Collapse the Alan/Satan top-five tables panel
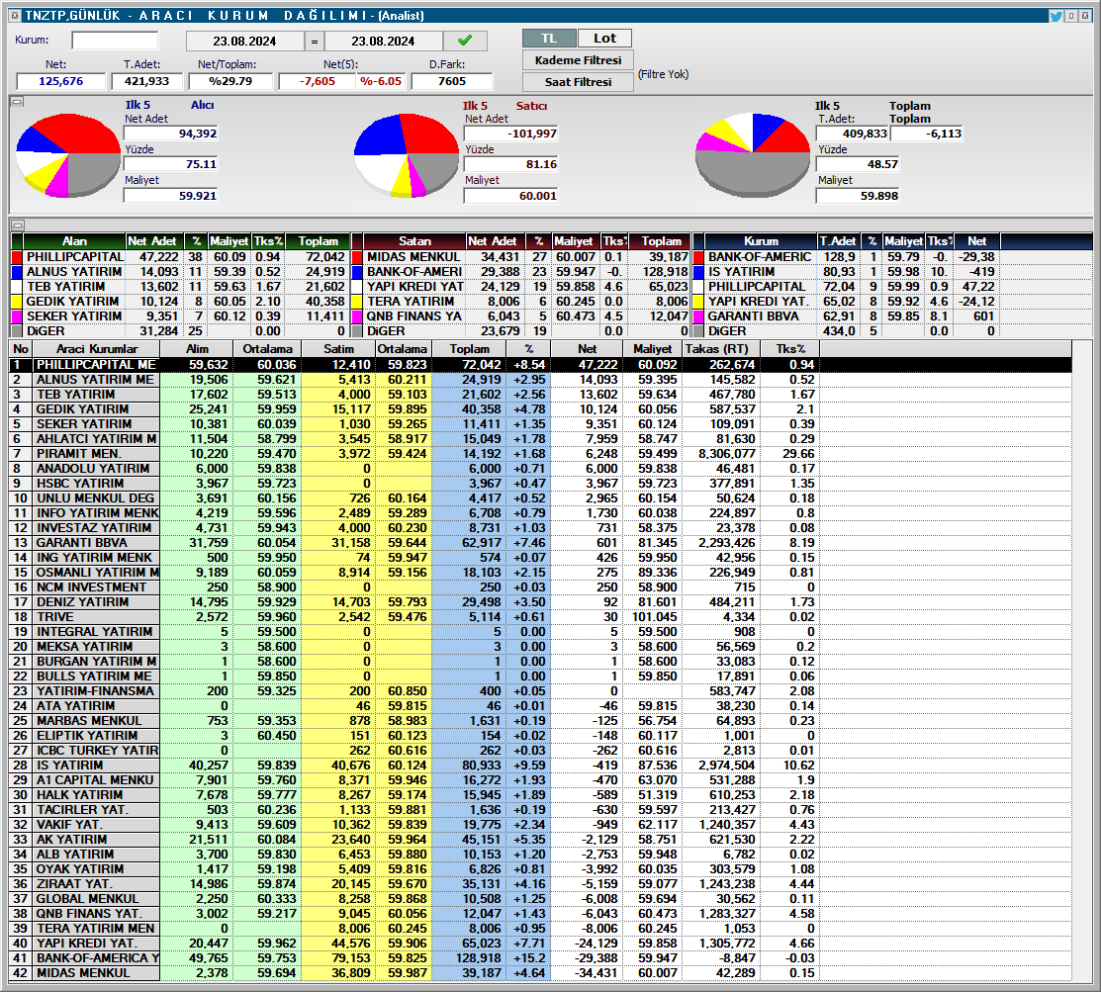Image resolution: width=1101 pixels, height=992 pixels. (x=18, y=225)
